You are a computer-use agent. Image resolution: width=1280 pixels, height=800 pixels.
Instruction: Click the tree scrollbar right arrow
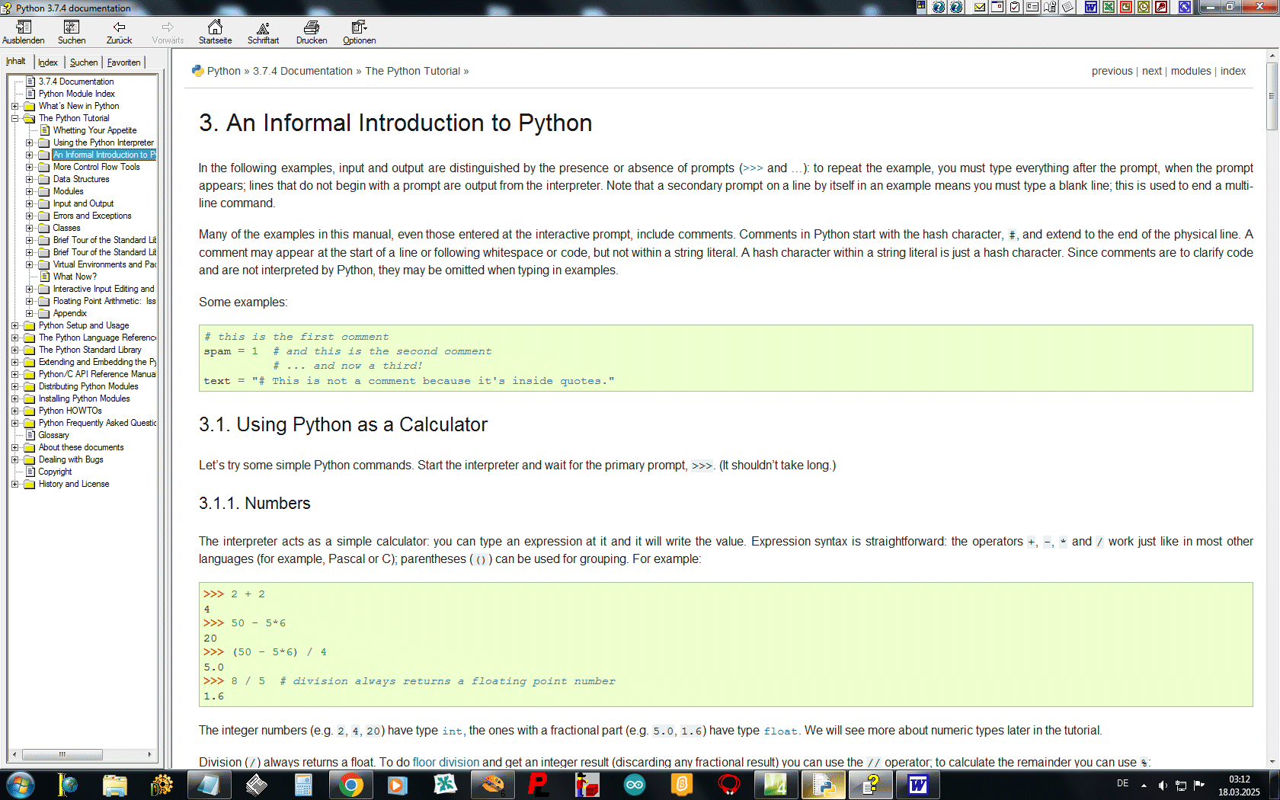(x=150, y=754)
